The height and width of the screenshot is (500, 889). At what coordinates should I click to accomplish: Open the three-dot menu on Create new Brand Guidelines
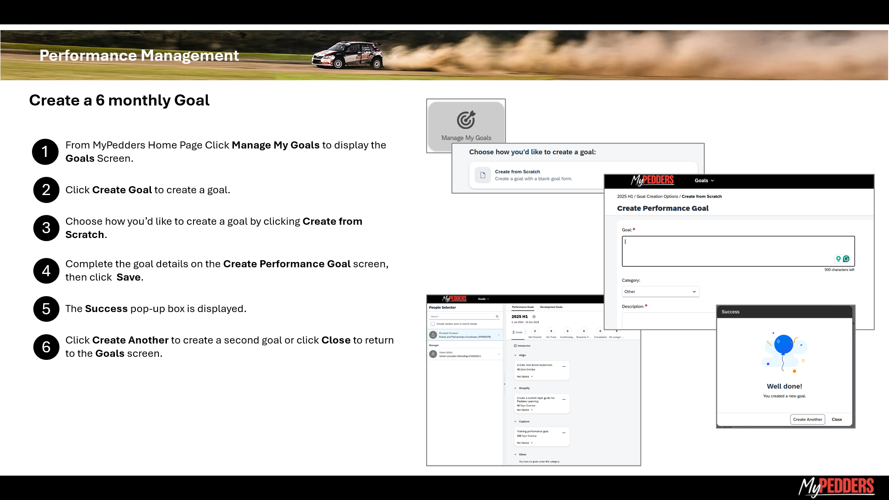point(564,366)
